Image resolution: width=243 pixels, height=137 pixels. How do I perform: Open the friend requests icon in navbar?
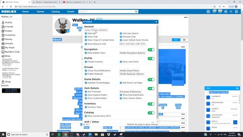pos(220,11)
